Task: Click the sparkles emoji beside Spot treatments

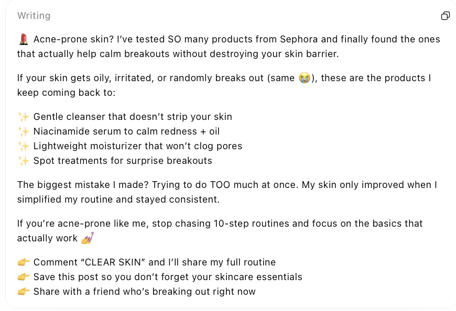Action: [x=23, y=161]
